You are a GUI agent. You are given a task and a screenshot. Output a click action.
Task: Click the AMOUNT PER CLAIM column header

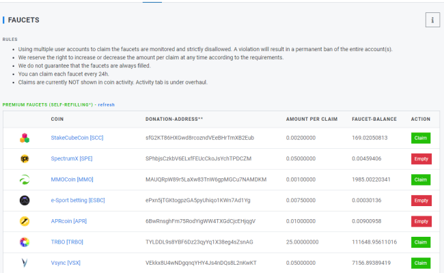(x=311, y=119)
